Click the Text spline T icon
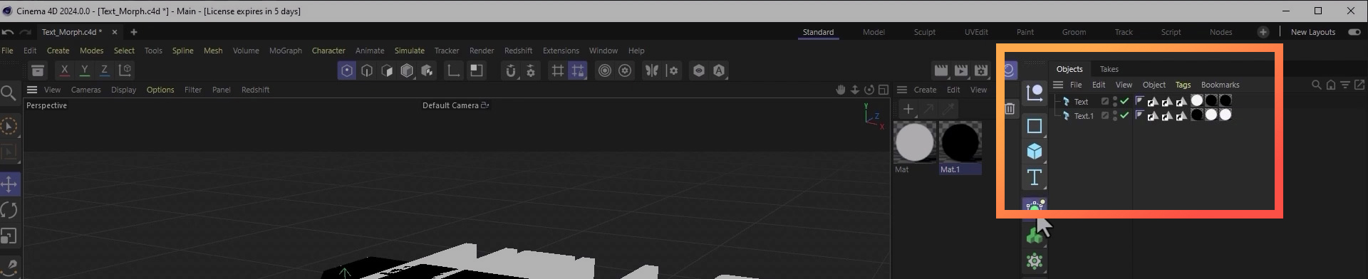The height and width of the screenshot is (279, 1368). coord(1035,177)
